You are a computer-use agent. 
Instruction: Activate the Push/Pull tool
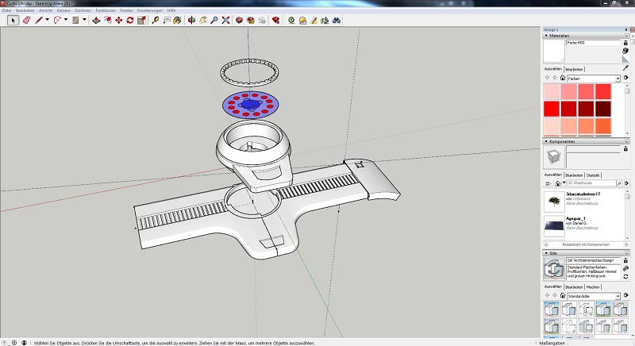pyautogui.click(x=96, y=20)
